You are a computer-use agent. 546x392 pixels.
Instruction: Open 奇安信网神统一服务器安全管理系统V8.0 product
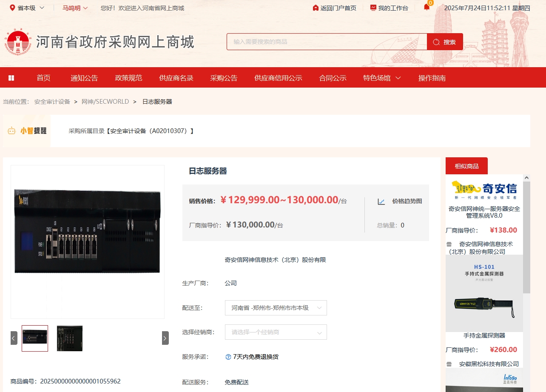click(484, 212)
